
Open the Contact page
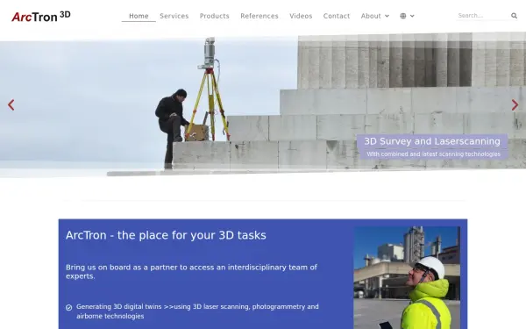click(337, 16)
